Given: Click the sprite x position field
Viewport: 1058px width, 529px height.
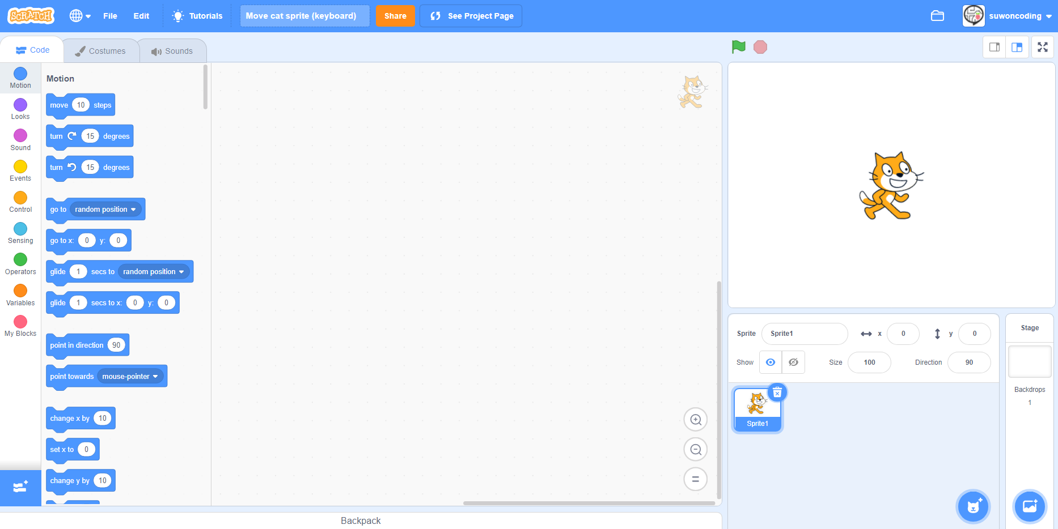Looking at the screenshot, I should (x=903, y=334).
